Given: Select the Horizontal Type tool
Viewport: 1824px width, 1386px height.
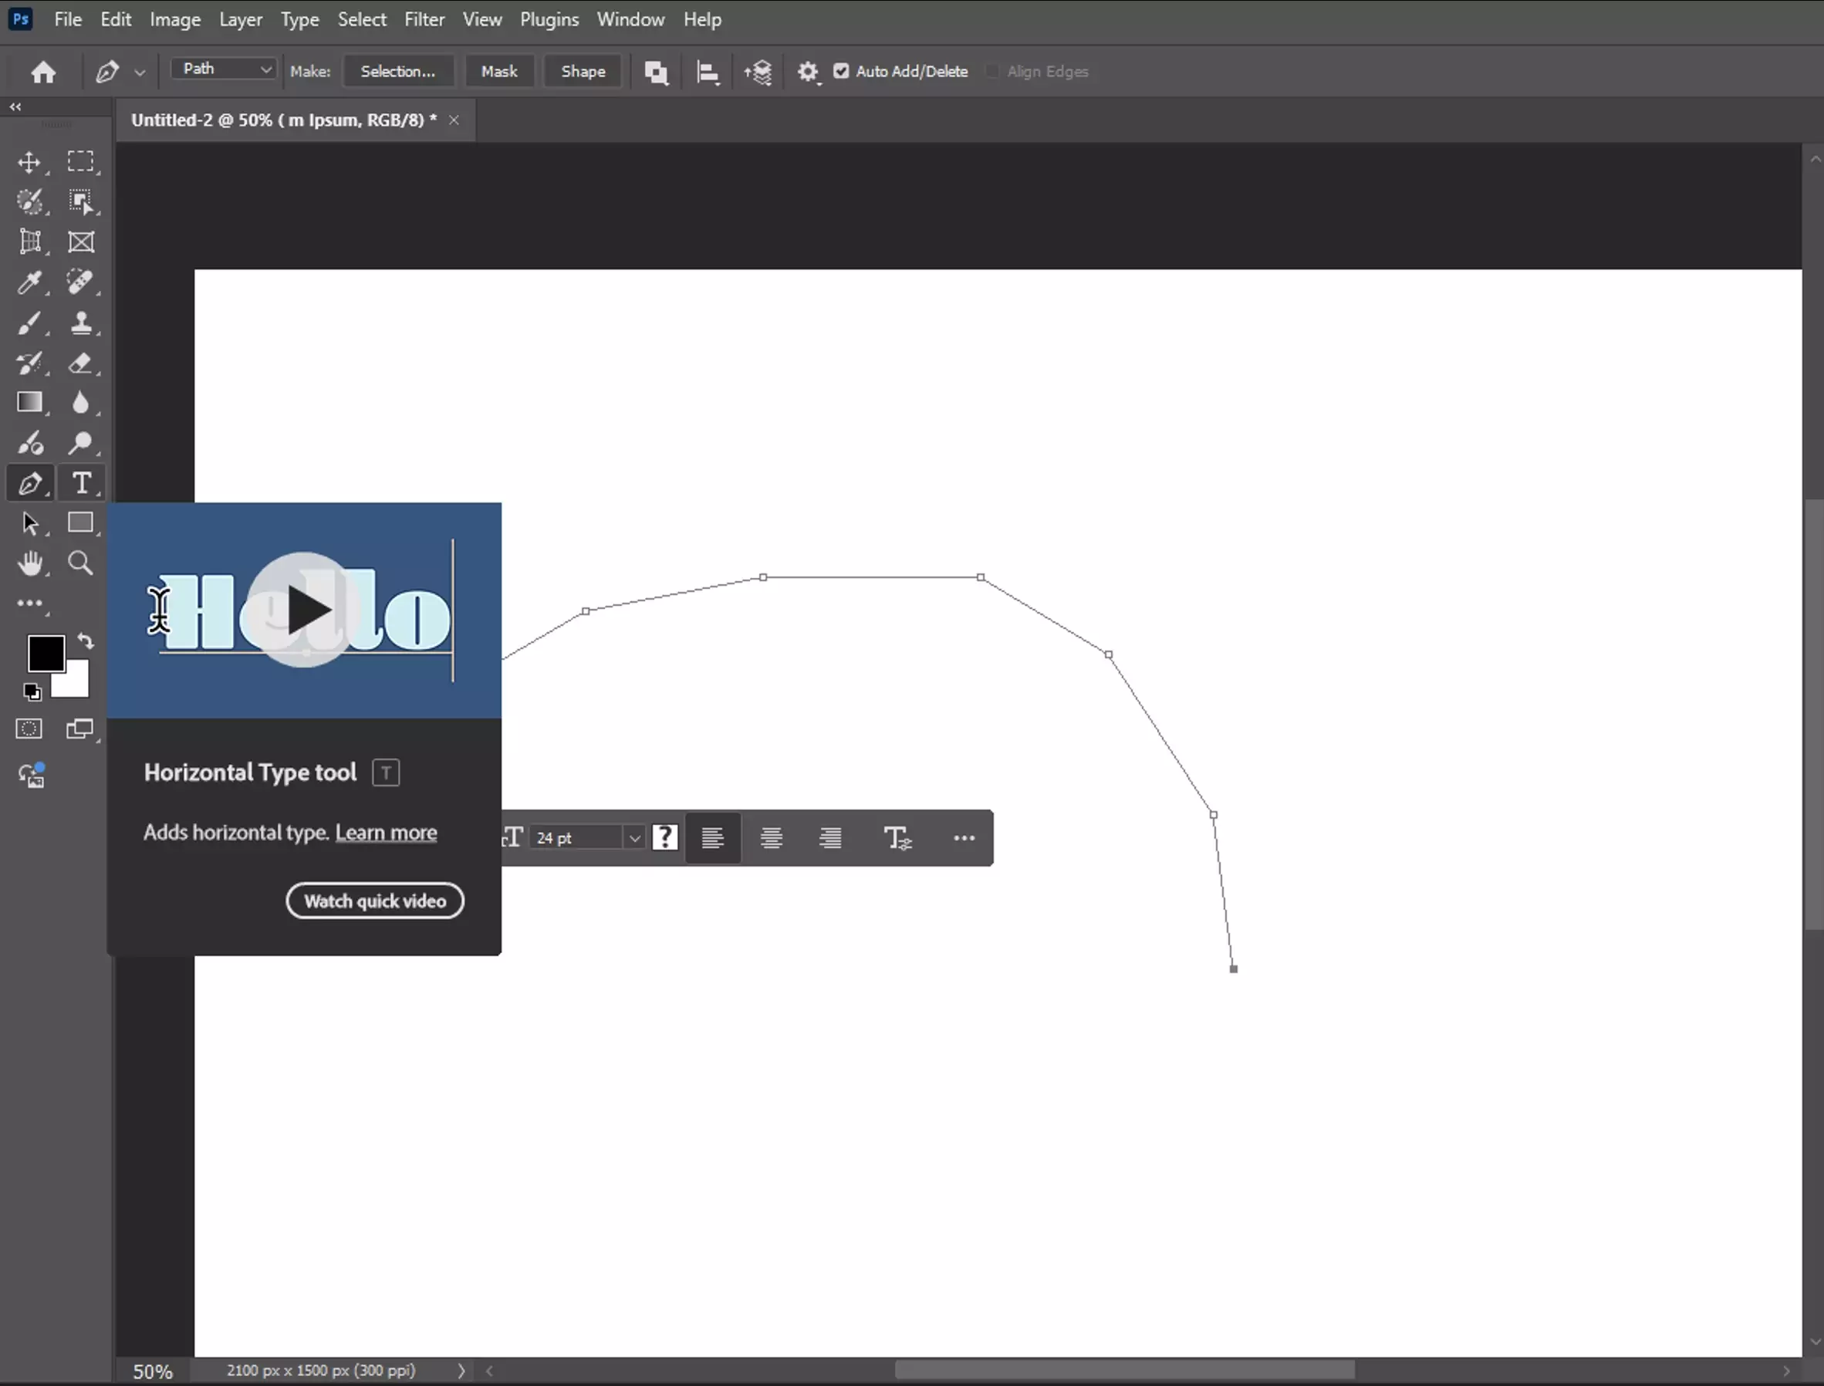Looking at the screenshot, I should tap(83, 482).
